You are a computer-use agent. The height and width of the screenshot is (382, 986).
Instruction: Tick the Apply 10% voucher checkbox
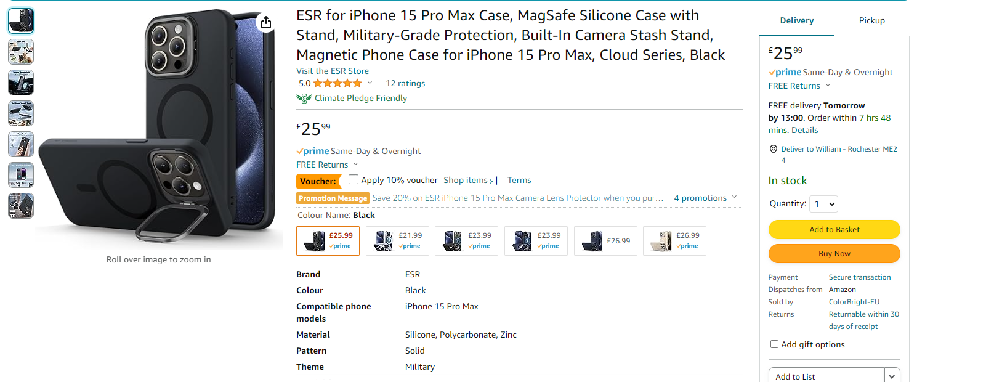pos(354,179)
